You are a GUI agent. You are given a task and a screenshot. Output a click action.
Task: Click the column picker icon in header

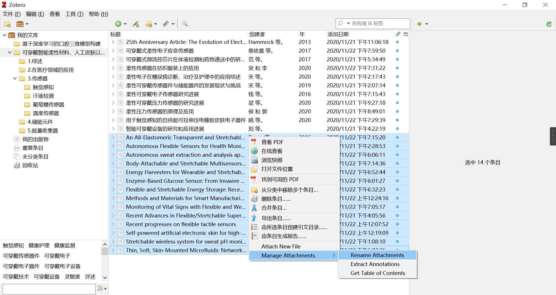click(x=406, y=34)
